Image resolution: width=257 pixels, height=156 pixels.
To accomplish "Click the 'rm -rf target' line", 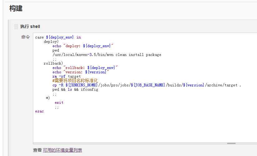I will pyautogui.click(x=67, y=76).
